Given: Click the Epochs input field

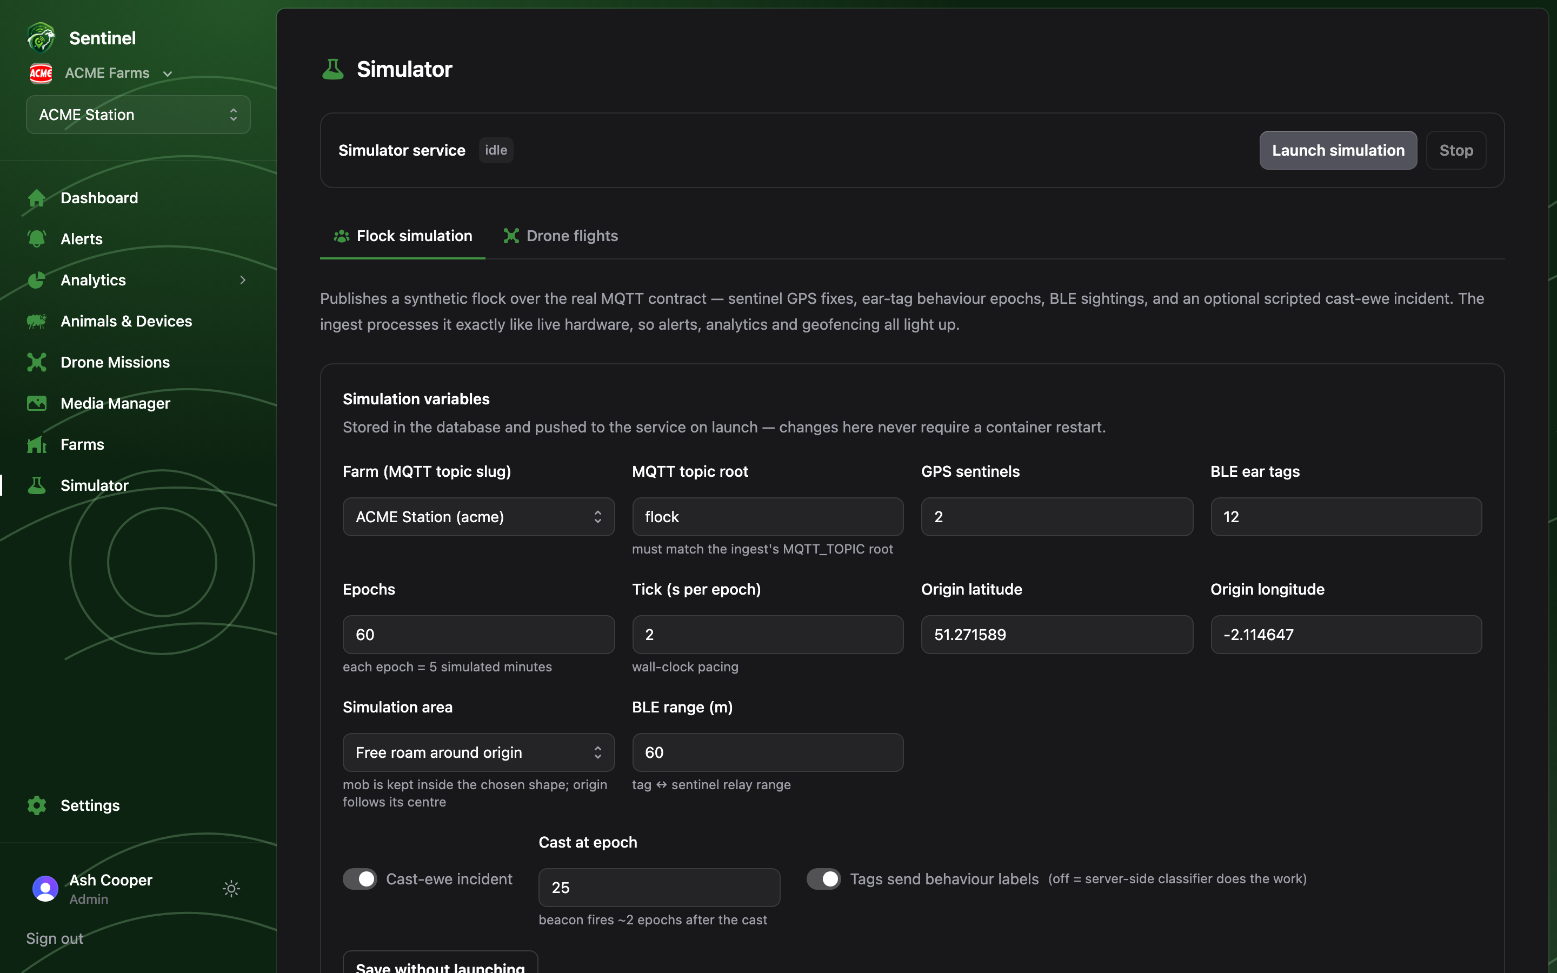Looking at the screenshot, I should click(478, 635).
